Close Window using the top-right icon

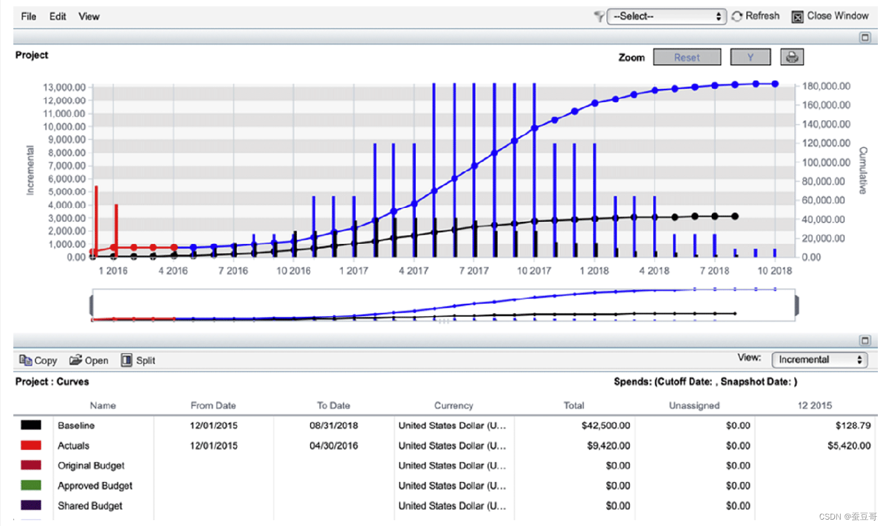798,16
